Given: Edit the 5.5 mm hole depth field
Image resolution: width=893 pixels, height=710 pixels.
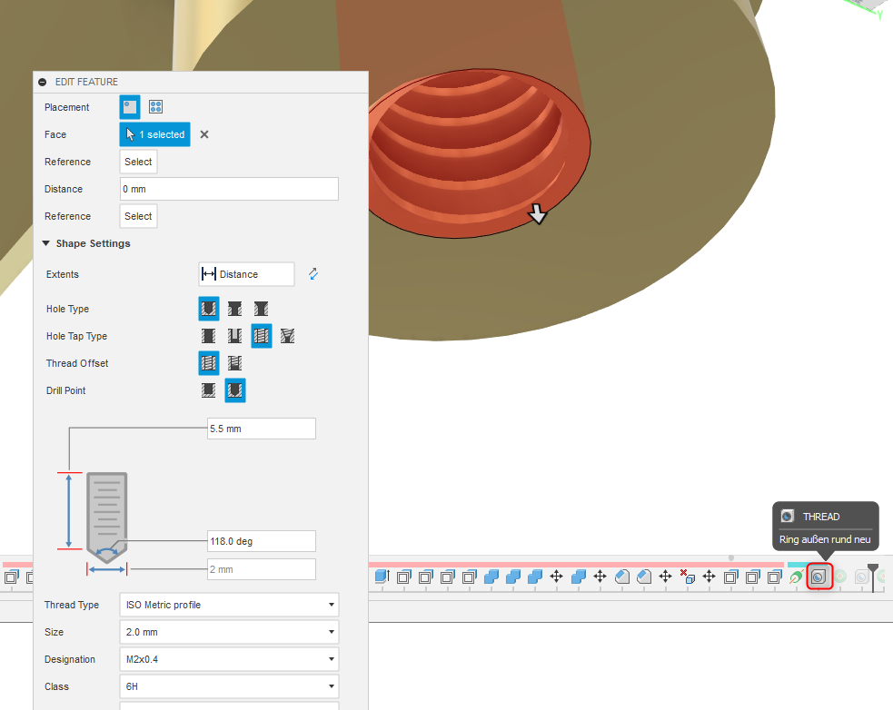Looking at the screenshot, I should [x=262, y=429].
